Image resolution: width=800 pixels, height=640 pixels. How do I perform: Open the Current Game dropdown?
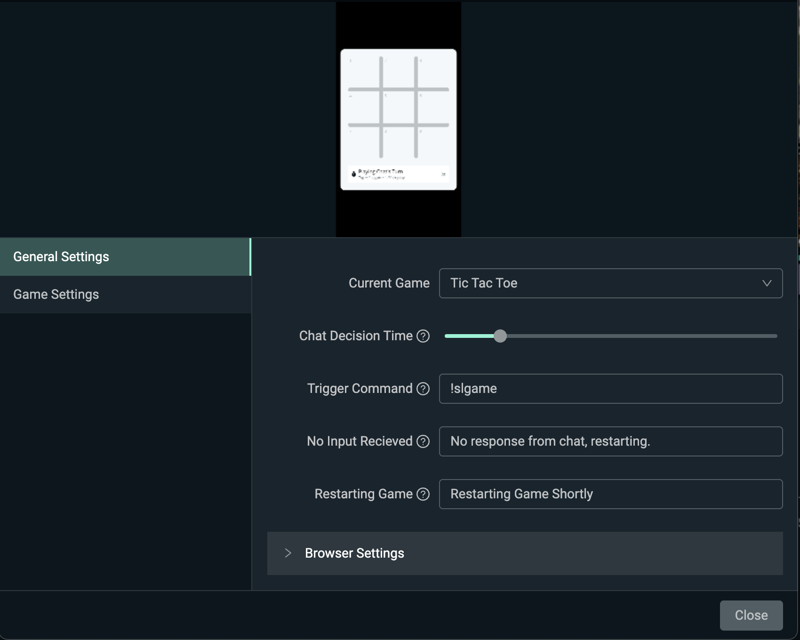tap(610, 283)
